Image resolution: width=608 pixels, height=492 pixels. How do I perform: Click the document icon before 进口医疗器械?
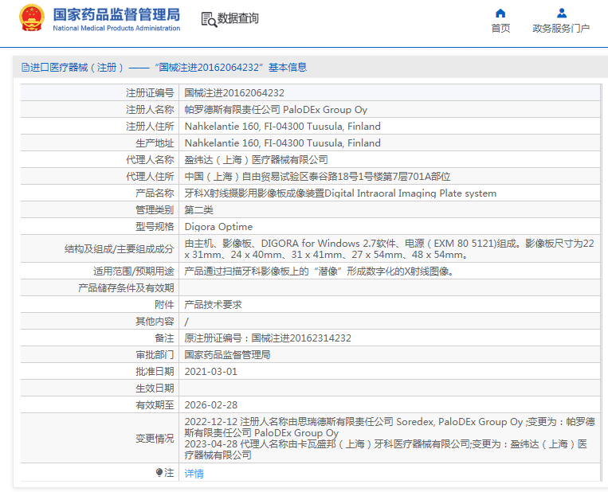(25, 68)
